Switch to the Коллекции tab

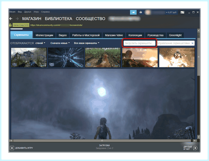[x=135, y=35]
